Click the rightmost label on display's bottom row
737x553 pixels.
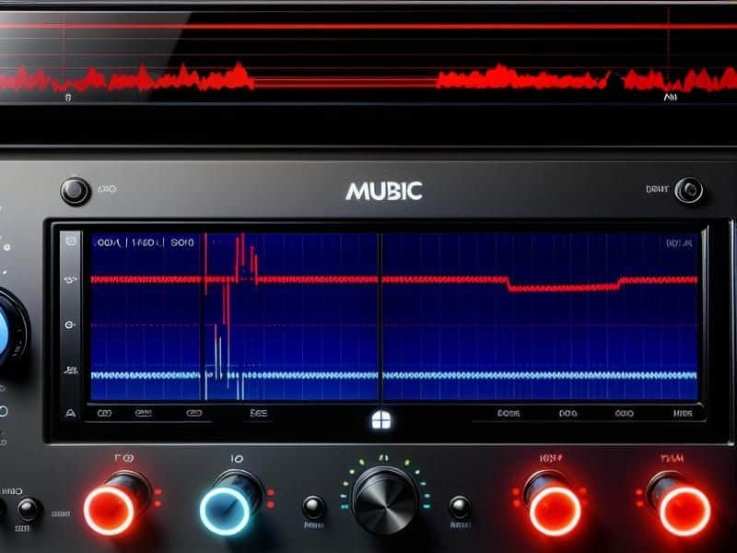(683, 415)
